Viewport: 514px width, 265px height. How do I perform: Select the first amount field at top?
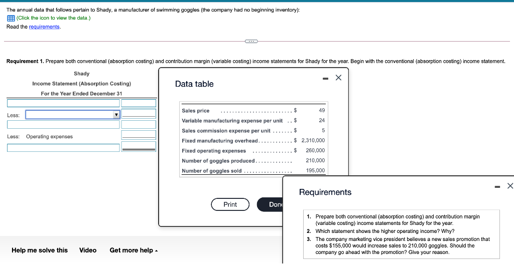139,103
